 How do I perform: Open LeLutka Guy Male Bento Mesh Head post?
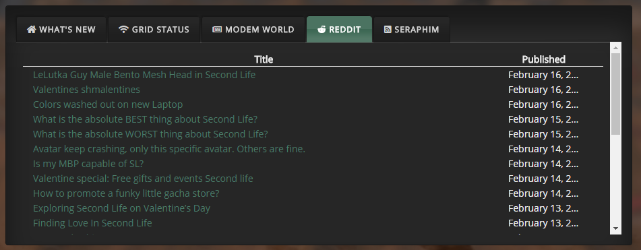pos(144,75)
